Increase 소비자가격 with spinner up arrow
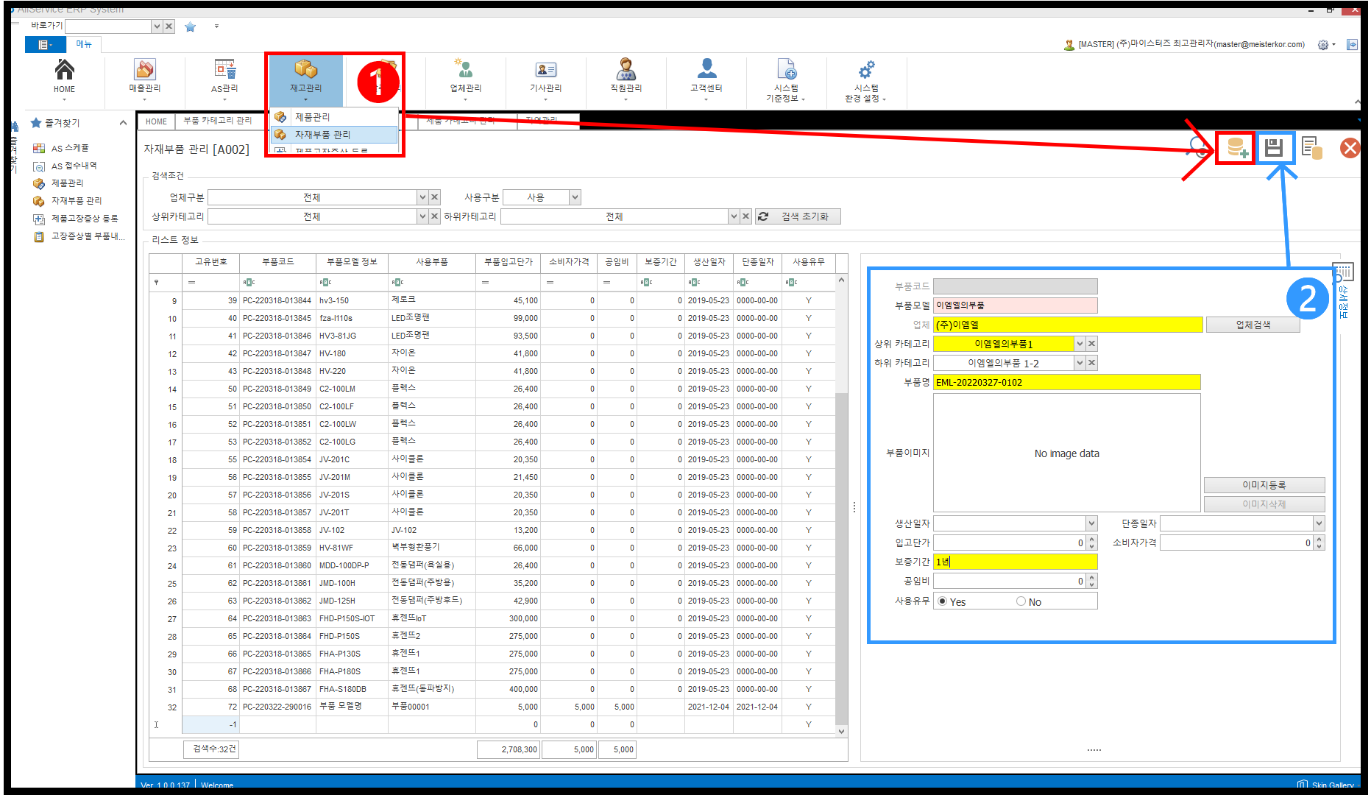This screenshot has height=795, width=1371. tap(1319, 539)
